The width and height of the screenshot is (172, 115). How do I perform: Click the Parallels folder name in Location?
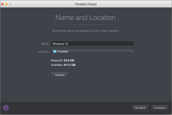(63, 51)
